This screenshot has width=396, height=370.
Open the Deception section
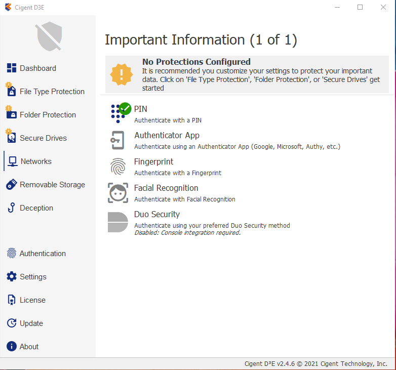36,208
